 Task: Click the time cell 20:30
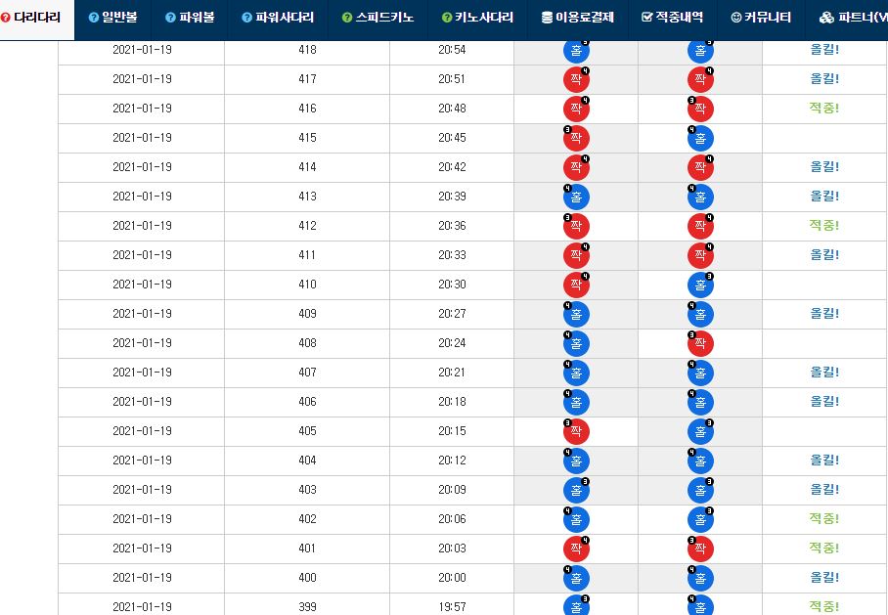click(452, 285)
